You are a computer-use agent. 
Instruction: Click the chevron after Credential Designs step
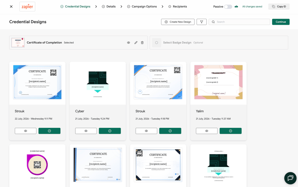pyautogui.click(x=96, y=7)
